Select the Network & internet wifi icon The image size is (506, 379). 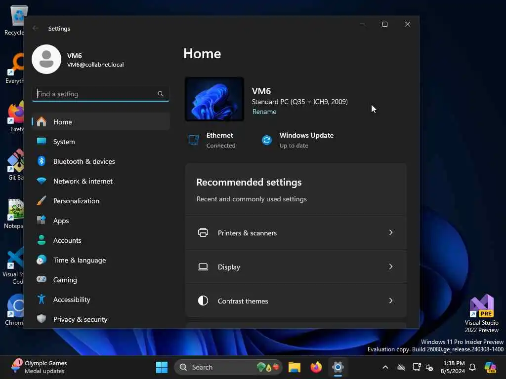point(42,181)
